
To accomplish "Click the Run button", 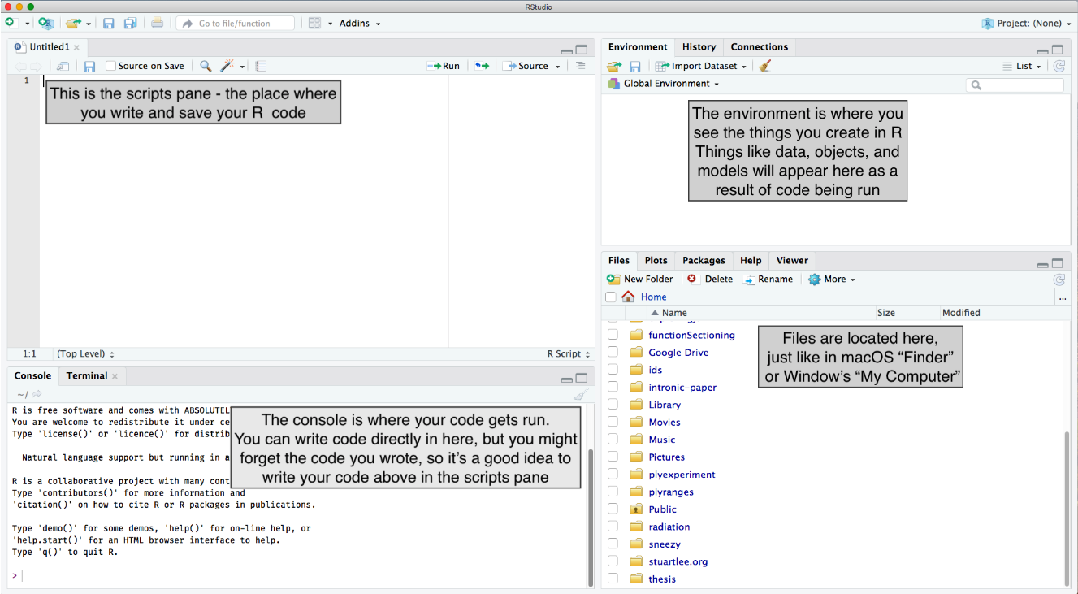I will click(444, 66).
